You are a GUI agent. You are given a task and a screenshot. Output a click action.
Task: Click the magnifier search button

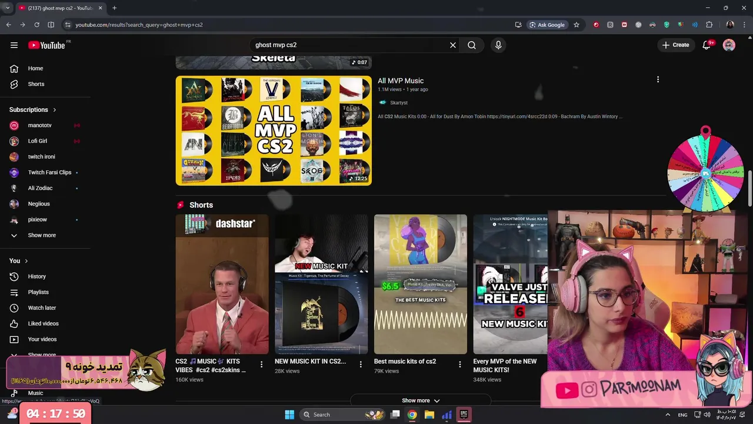(x=472, y=45)
